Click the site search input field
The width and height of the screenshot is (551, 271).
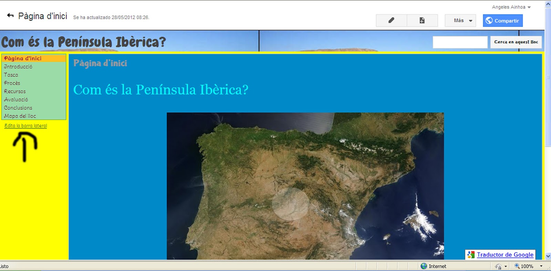[x=460, y=42]
